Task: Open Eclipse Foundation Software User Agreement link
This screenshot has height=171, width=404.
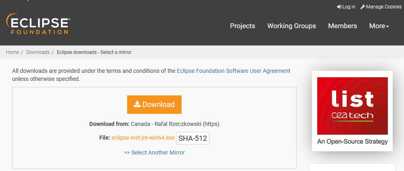Action: point(233,71)
